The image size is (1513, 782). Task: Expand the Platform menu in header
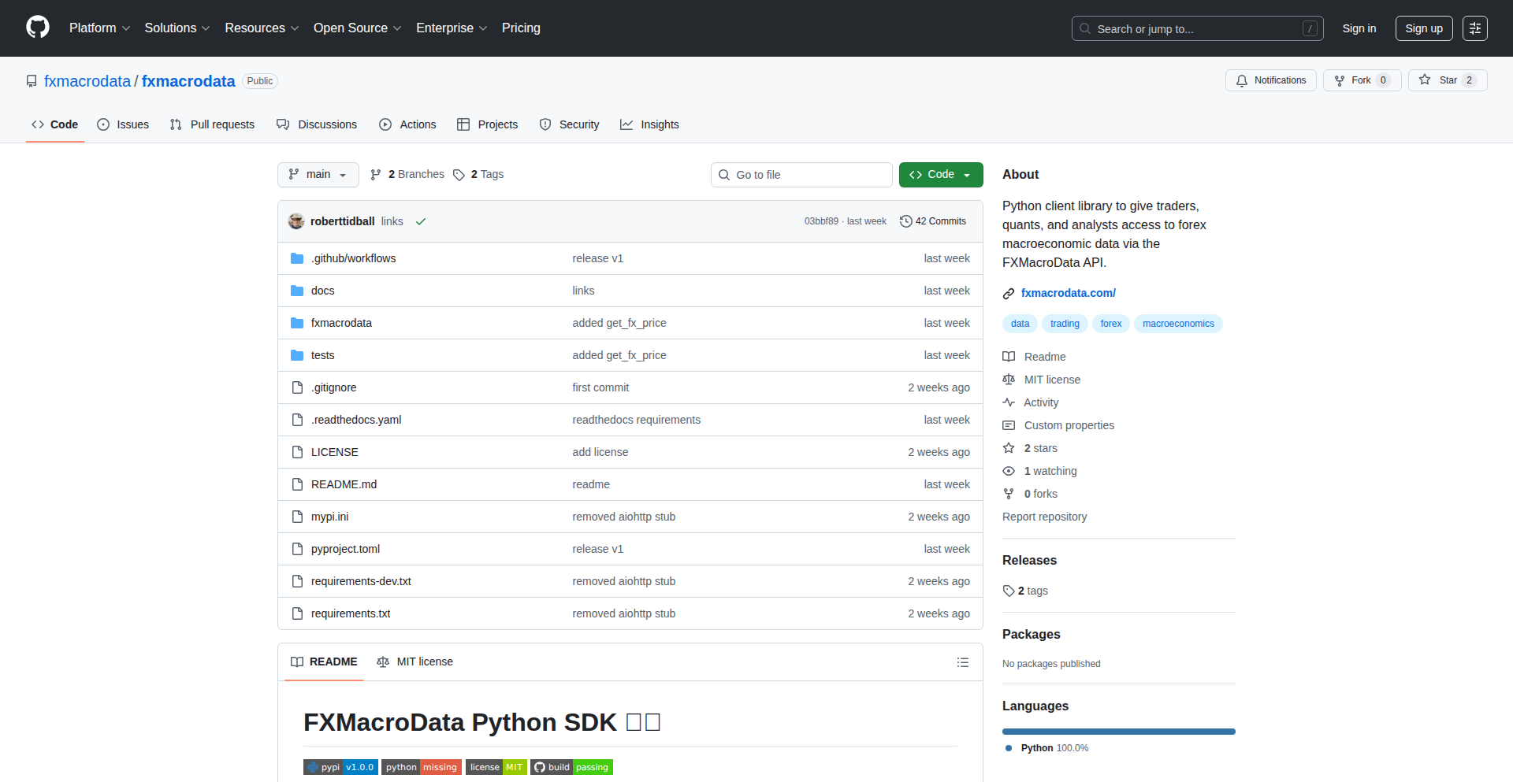click(99, 28)
